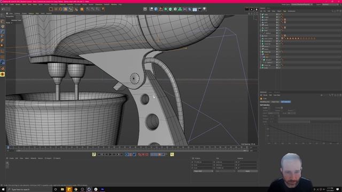
Task: Switch to the Object Axis tab
Action: pos(275,102)
